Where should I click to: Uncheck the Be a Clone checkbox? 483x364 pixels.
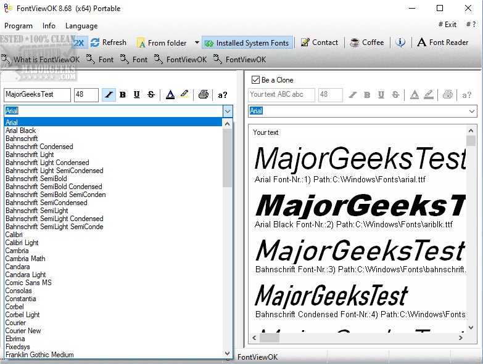click(x=255, y=80)
